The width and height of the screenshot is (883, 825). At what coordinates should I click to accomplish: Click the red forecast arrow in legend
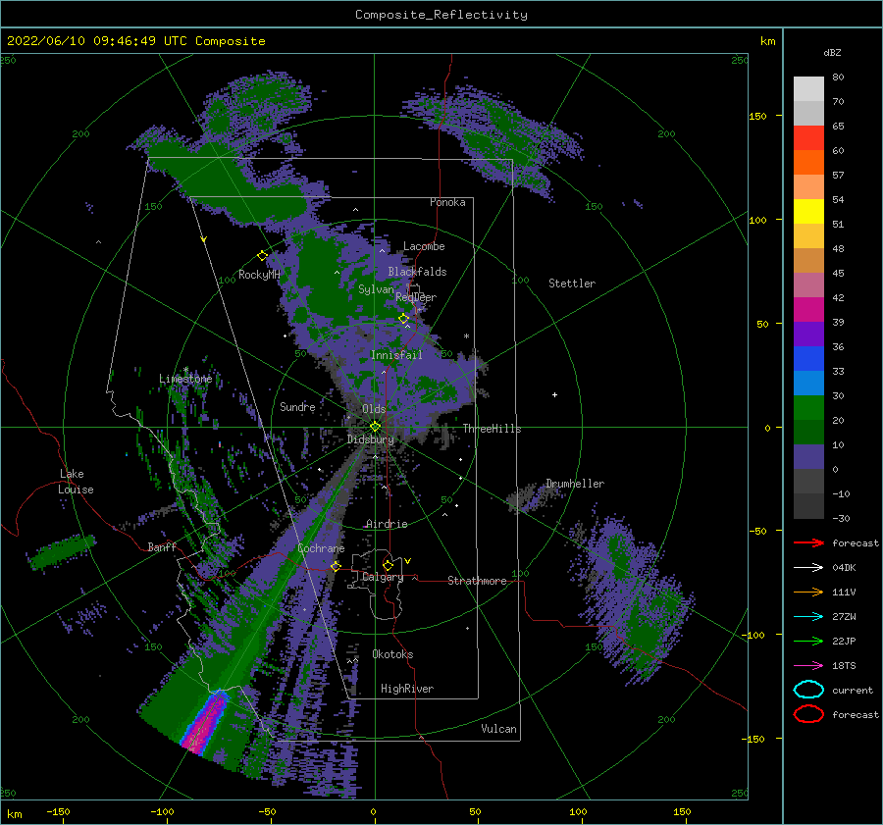pos(808,542)
